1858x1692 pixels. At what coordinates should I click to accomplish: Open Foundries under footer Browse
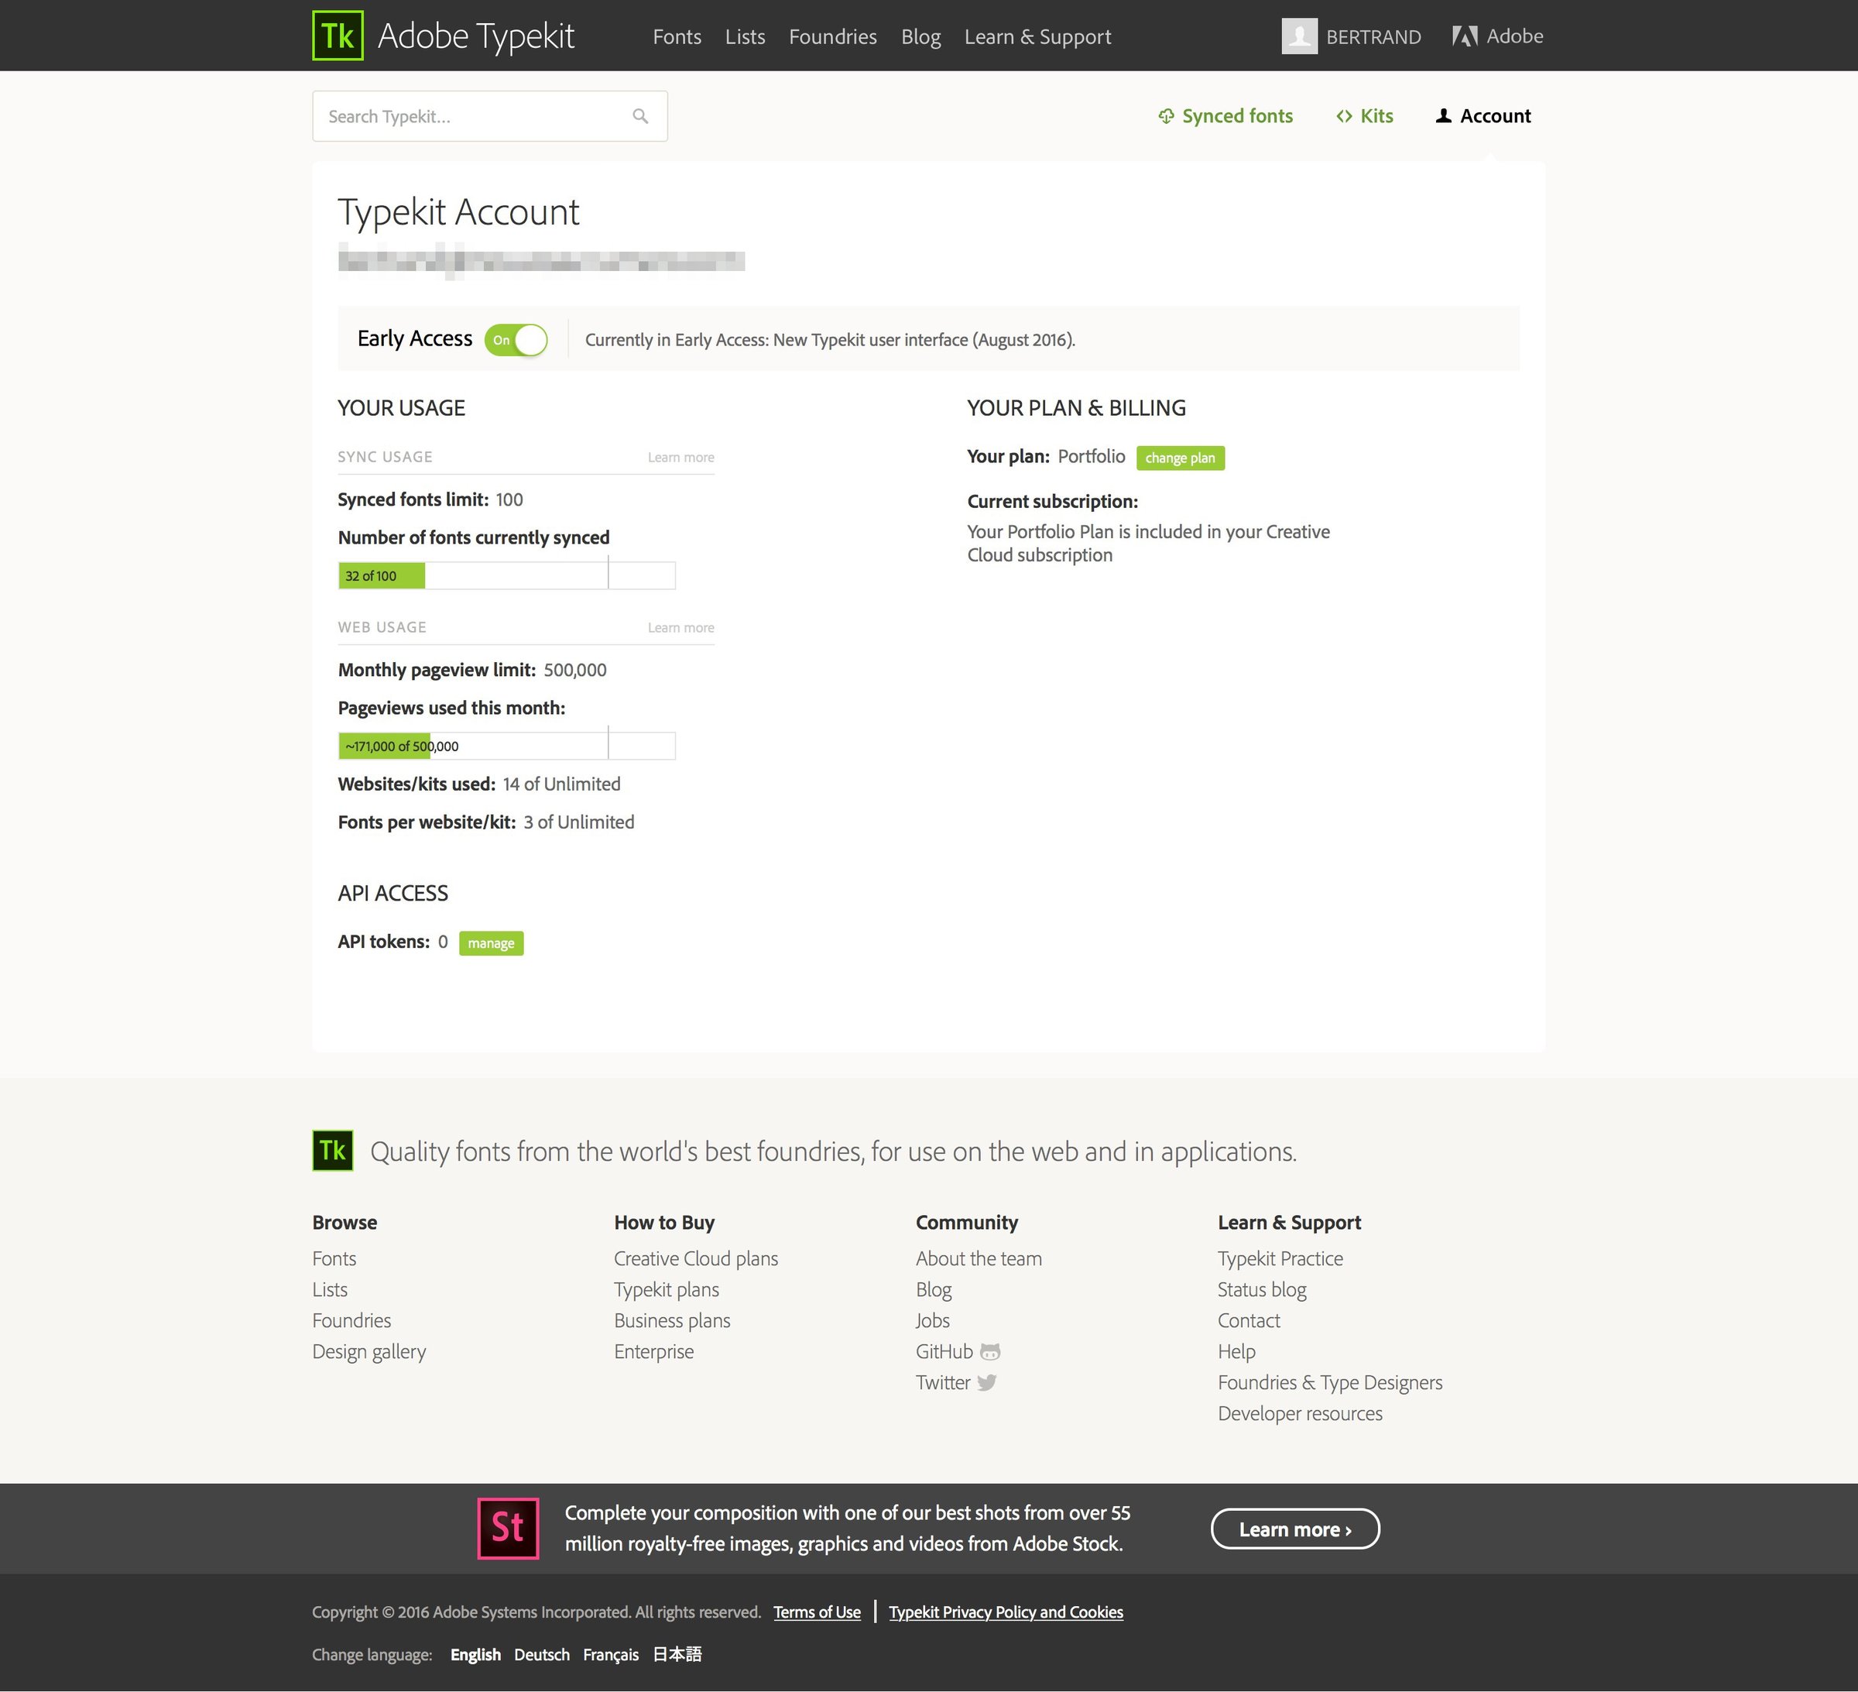[x=352, y=1320]
